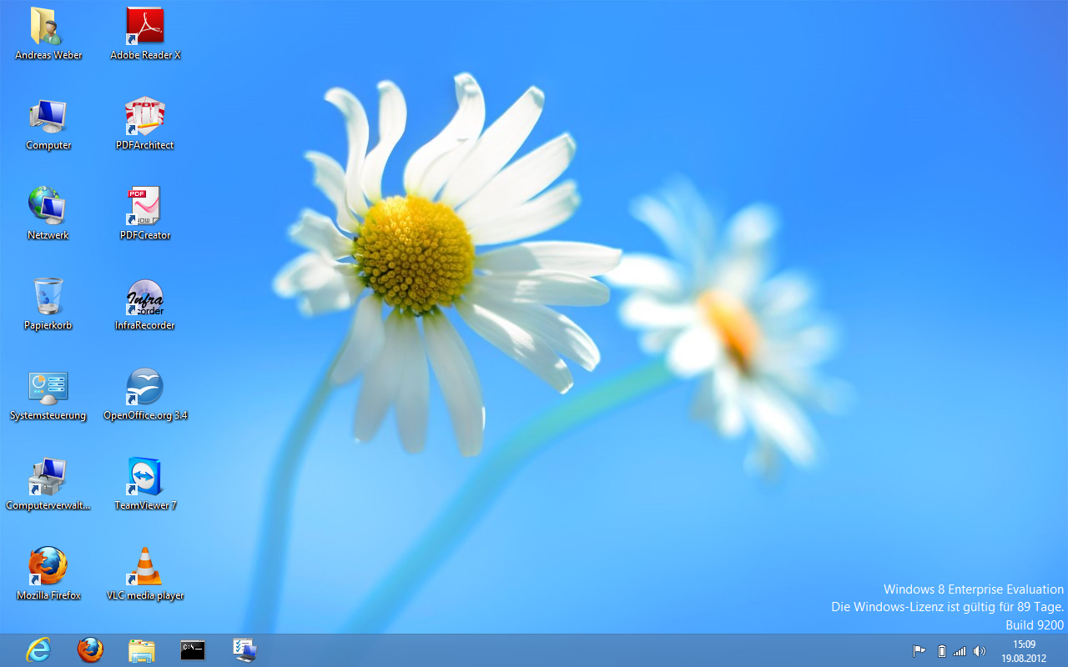
Task: Open the Action Center flag icon
Action: pyautogui.click(x=919, y=651)
